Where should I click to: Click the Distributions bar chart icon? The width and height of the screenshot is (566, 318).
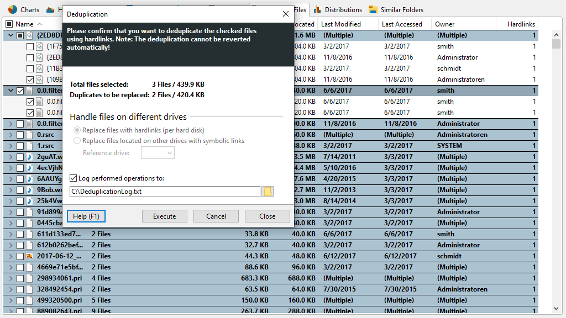318,10
